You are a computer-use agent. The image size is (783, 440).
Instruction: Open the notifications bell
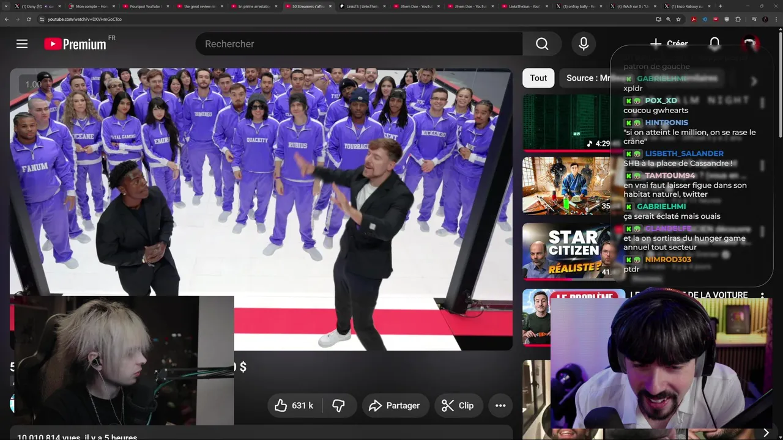pos(714,44)
